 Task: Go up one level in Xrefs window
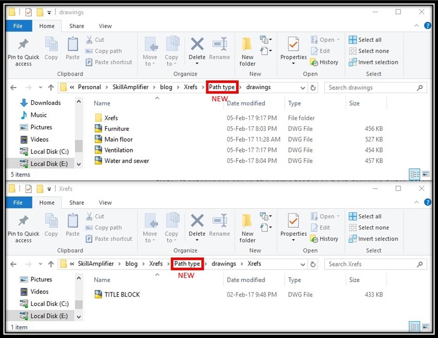point(51,264)
